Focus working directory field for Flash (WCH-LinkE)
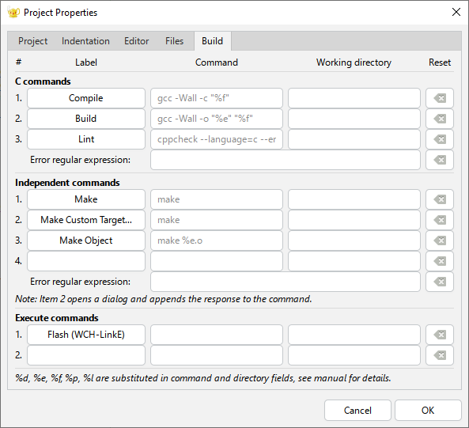 pyautogui.click(x=354, y=335)
